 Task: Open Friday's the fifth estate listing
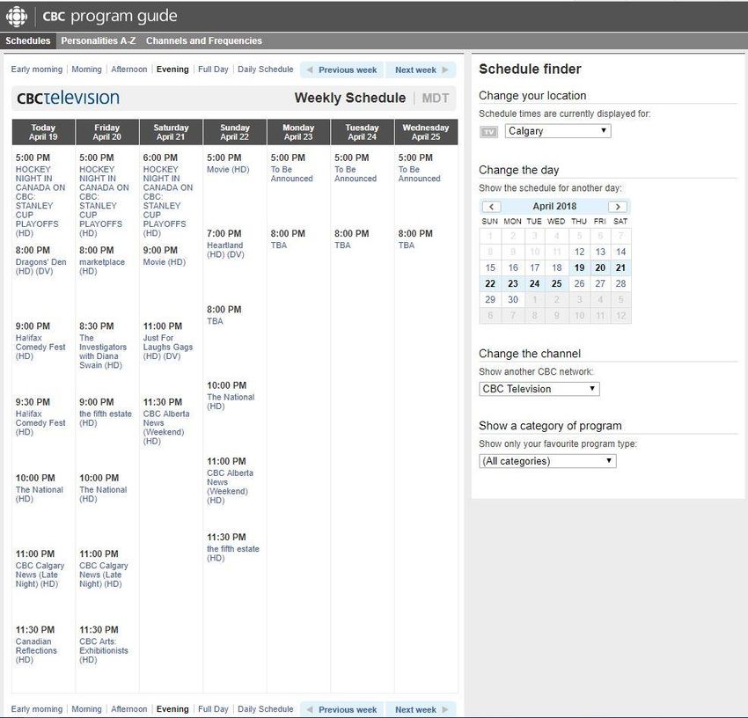click(x=106, y=419)
